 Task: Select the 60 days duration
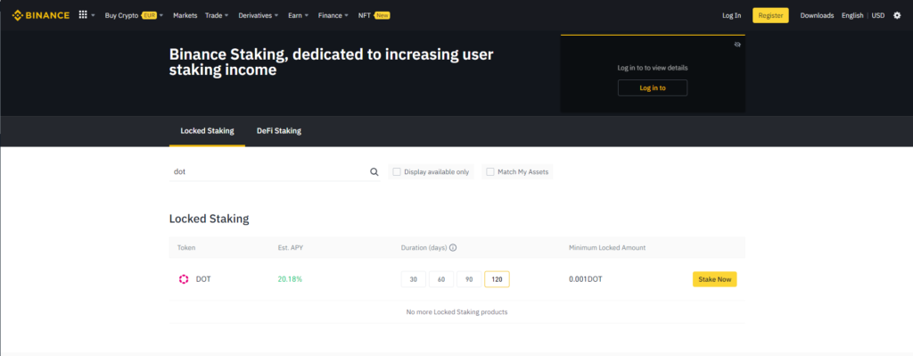[x=441, y=279]
